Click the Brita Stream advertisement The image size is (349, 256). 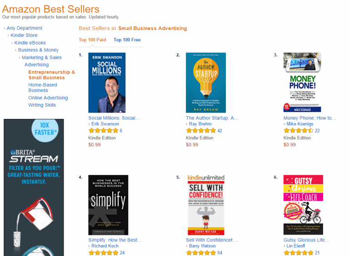coord(34,188)
